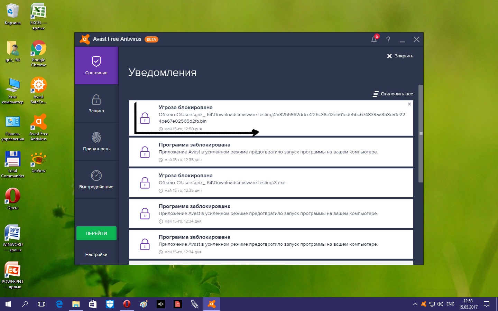Open the Защита section
This screenshot has height=311, width=498.
click(96, 104)
